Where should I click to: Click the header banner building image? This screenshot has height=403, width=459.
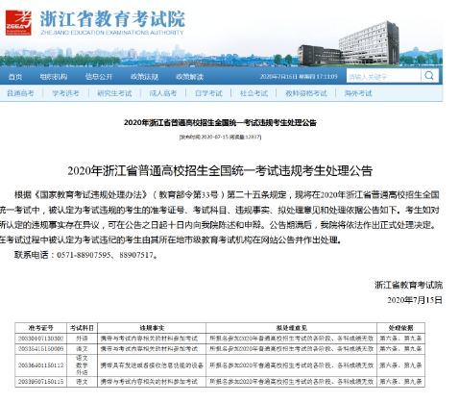tap(349, 43)
